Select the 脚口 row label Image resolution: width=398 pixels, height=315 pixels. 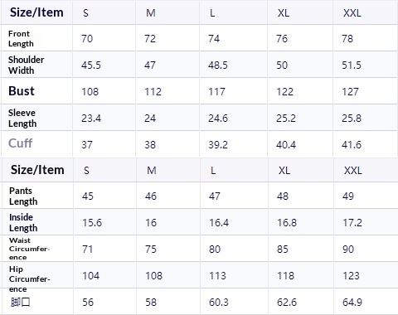tap(20, 302)
